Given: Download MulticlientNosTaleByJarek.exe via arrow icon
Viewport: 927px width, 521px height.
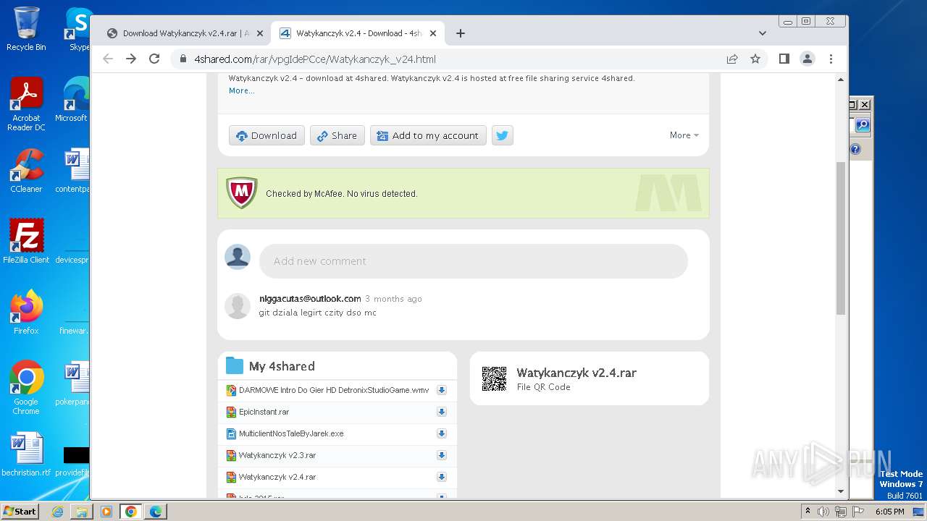Looking at the screenshot, I should [441, 433].
